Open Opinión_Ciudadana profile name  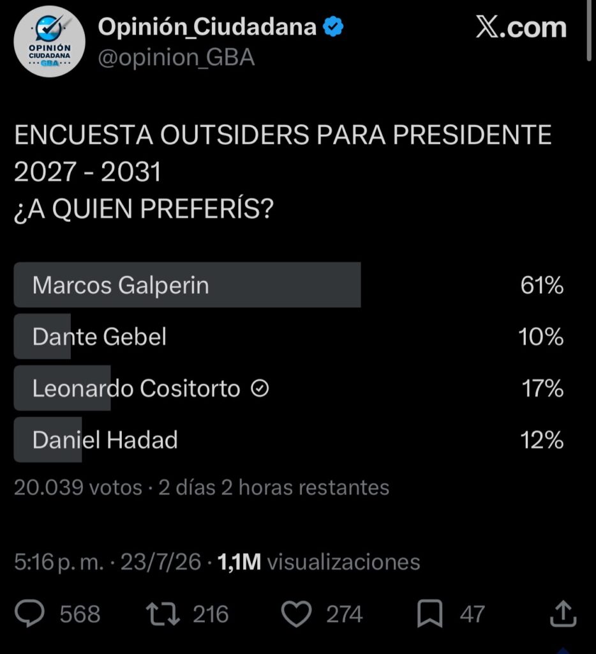coord(207,27)
